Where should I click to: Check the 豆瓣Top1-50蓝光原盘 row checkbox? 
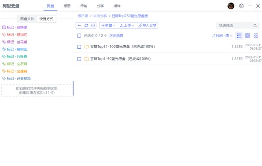pos(79,59)
